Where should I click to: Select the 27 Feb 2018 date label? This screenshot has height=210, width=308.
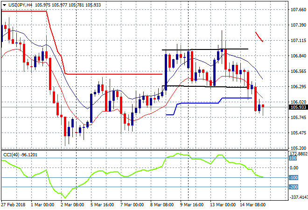pyautogui.click(x=13, y=204)
